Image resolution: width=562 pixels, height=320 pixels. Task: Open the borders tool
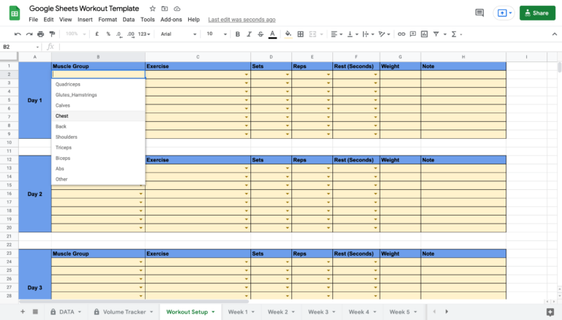(x=300, y=34)
